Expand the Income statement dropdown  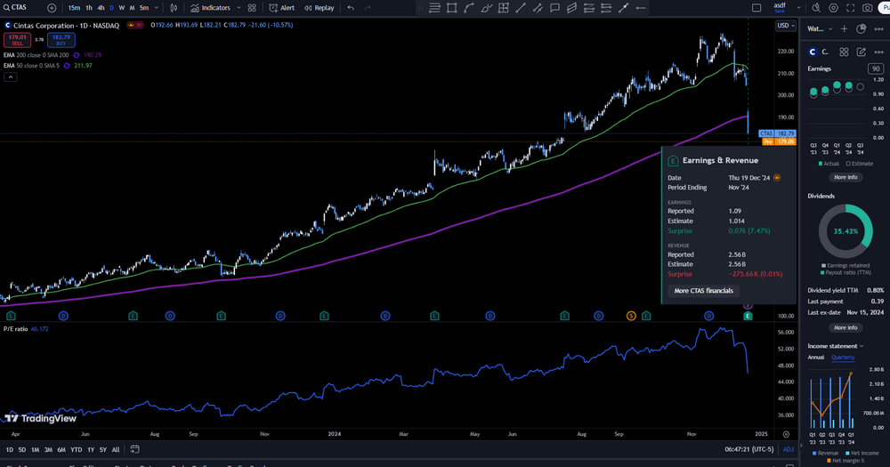pyautogui.click(x=836, y=346)
